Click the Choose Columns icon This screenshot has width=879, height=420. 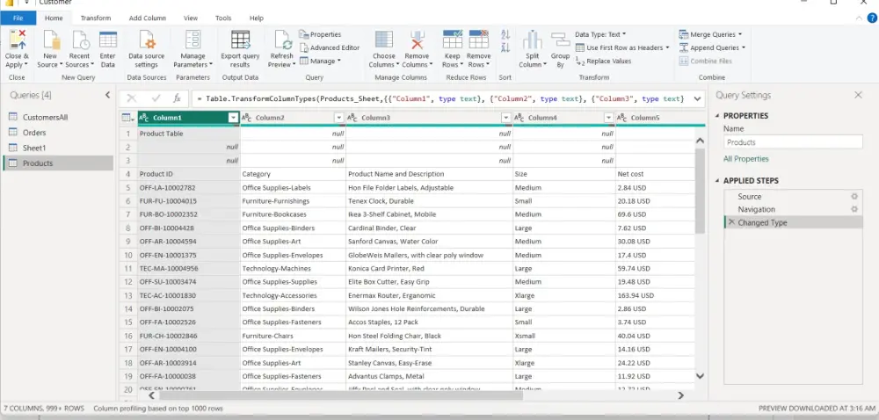pyautogui.click(x=384, y=41)
